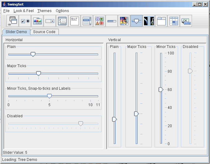Open the ComboBox demo toolbar icon
The height and width of the screenshot is (164, 210).
tap(50, 21)
